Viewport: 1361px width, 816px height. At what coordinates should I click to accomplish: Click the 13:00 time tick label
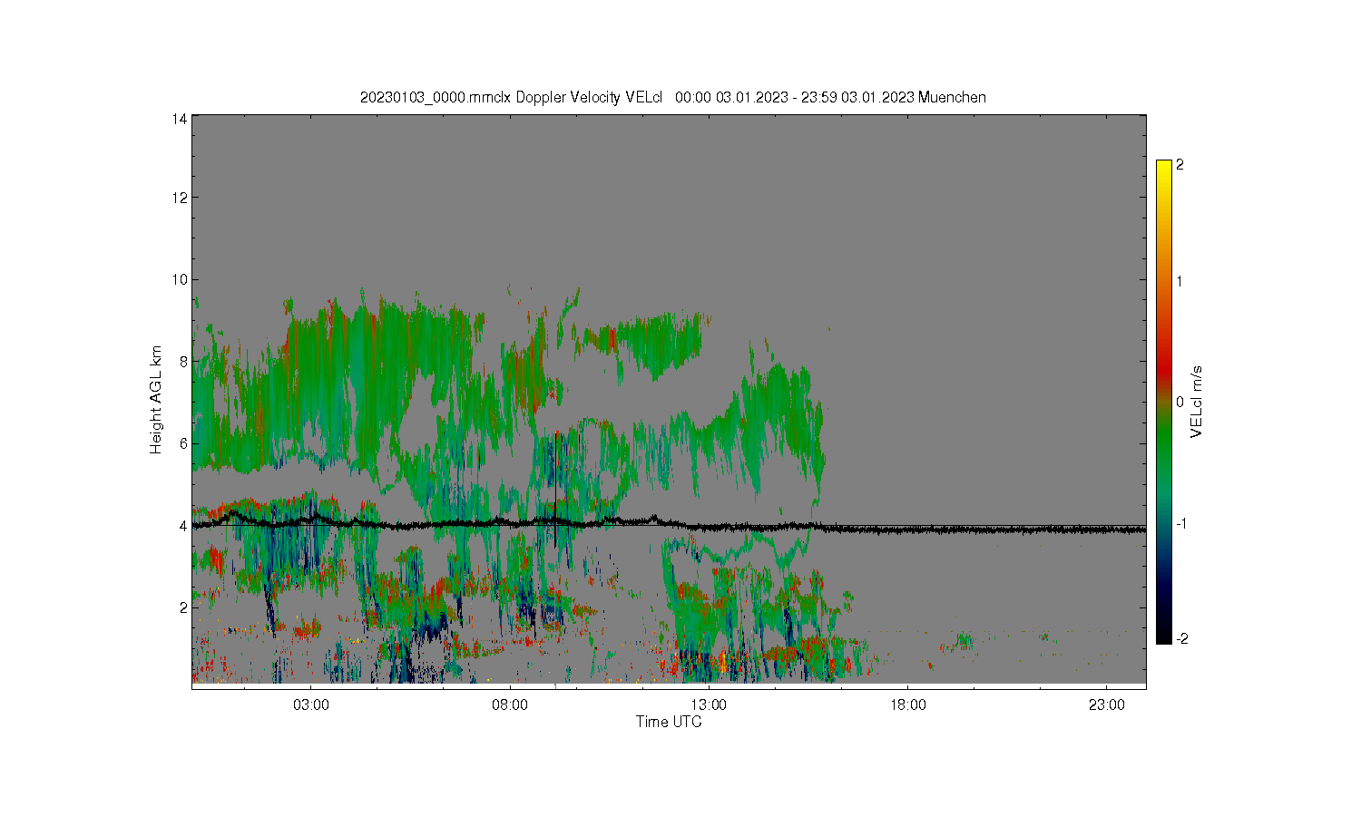[709, 705]
